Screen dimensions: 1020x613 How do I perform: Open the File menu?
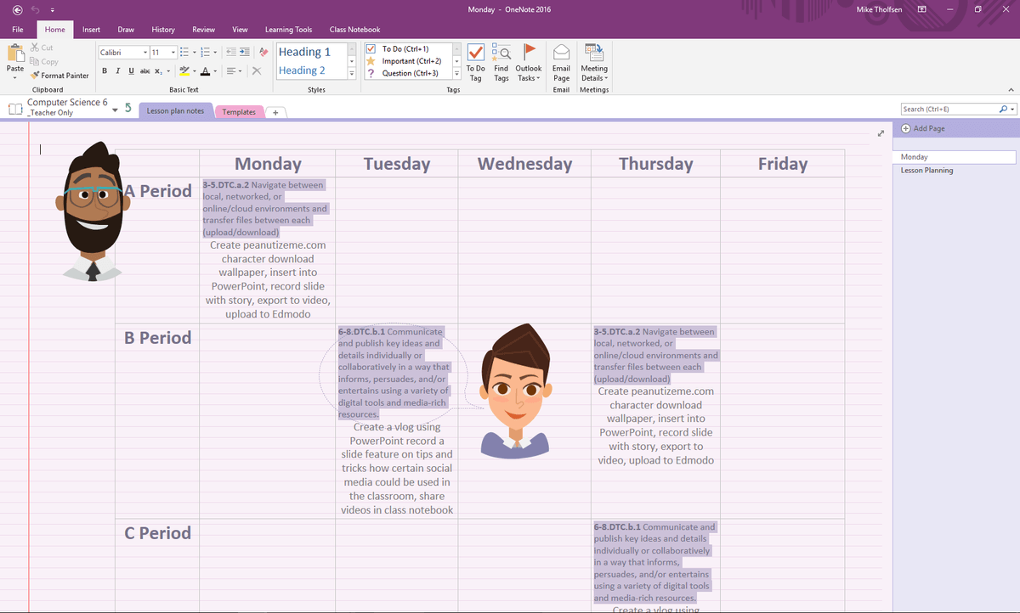tap(17, 30)
